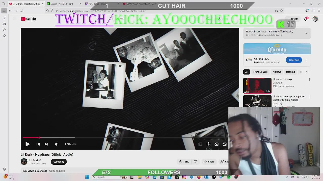Click the Create button
Screen dimensions: 323x181
(293, 19)
